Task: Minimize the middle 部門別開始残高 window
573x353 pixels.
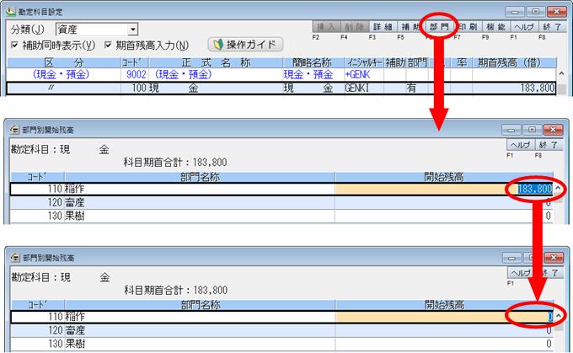Action: pyautogui.click(x=511, y=130)
